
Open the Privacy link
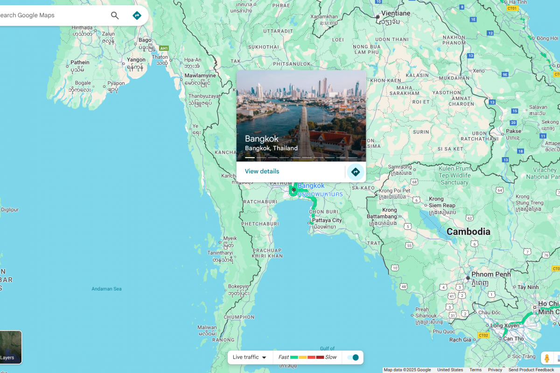495,370
